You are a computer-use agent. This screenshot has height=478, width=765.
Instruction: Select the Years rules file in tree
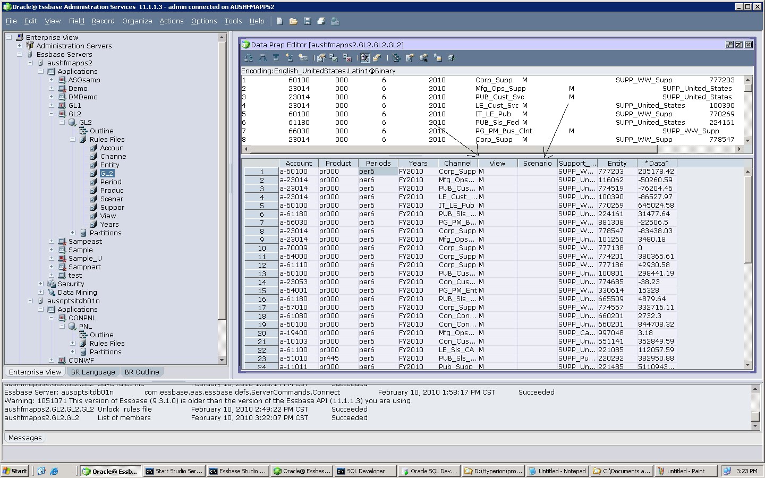pos(109,224)
